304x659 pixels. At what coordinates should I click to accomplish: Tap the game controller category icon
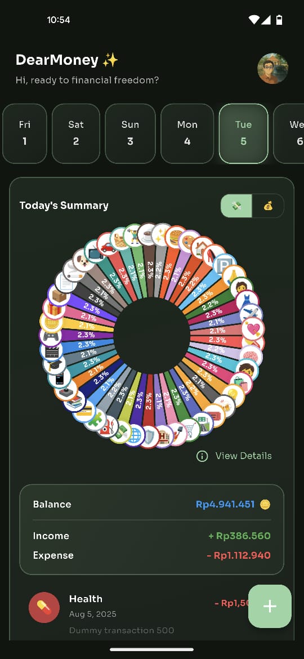50,337
